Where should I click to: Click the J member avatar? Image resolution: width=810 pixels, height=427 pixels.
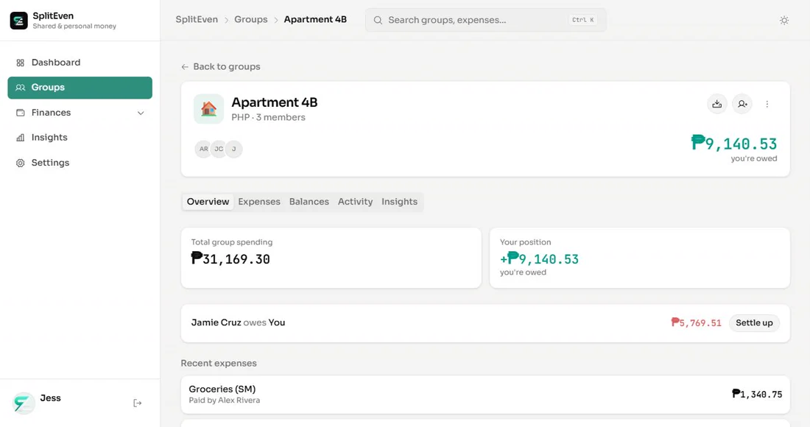[234, 149]
